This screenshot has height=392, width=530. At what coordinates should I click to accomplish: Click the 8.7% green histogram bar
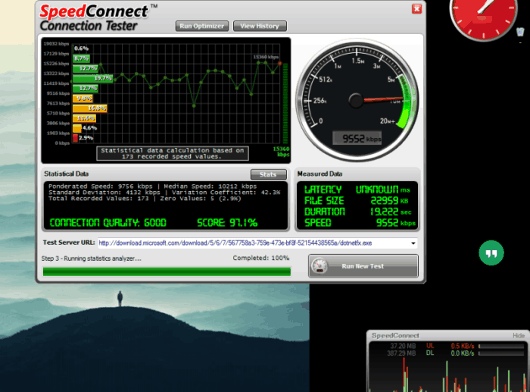(81, 58)
